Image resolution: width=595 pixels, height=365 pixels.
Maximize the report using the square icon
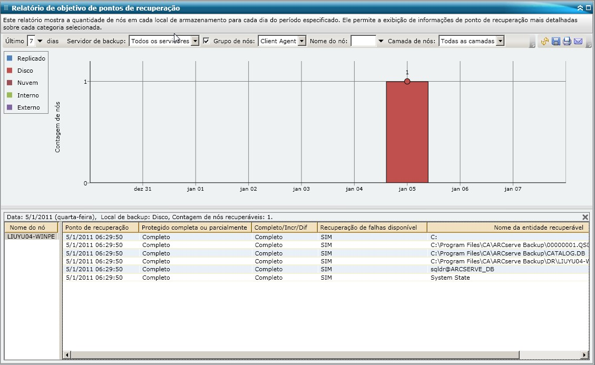pos(589,7)
